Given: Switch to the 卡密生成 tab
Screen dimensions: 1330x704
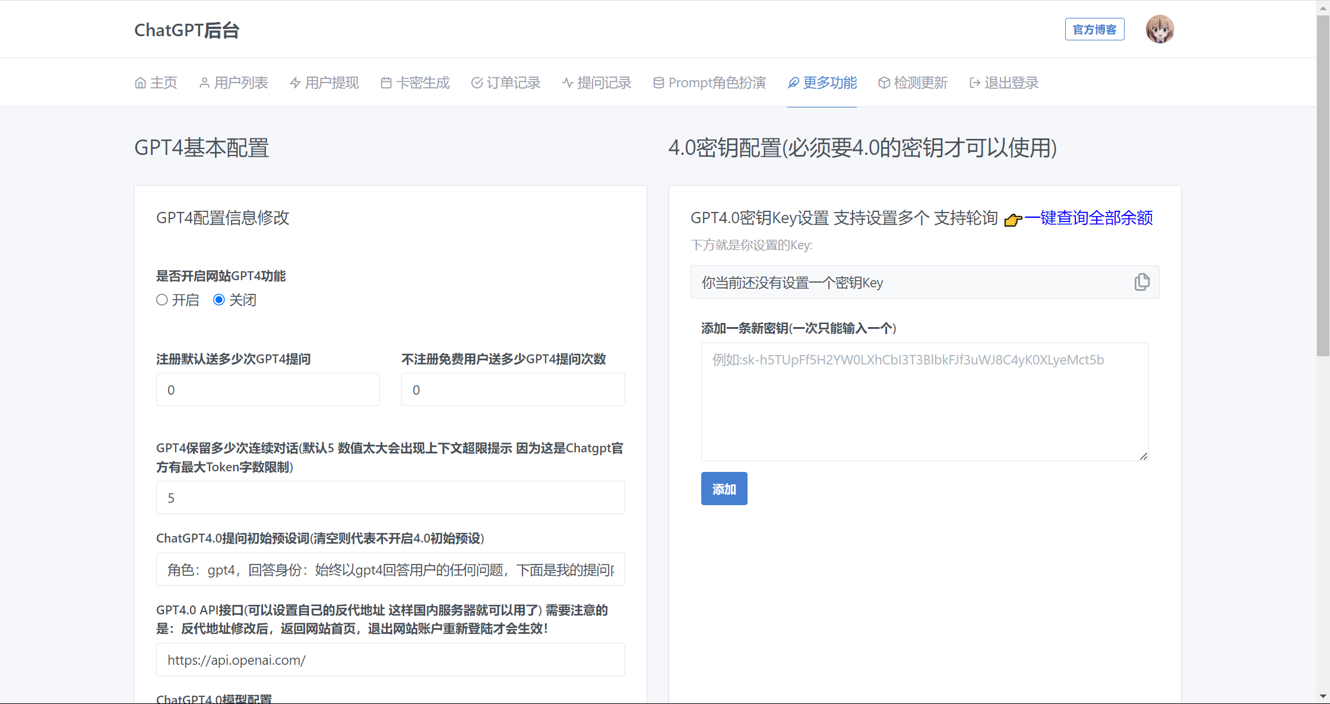Looking at the screenshot, I should tap(415, 83).
